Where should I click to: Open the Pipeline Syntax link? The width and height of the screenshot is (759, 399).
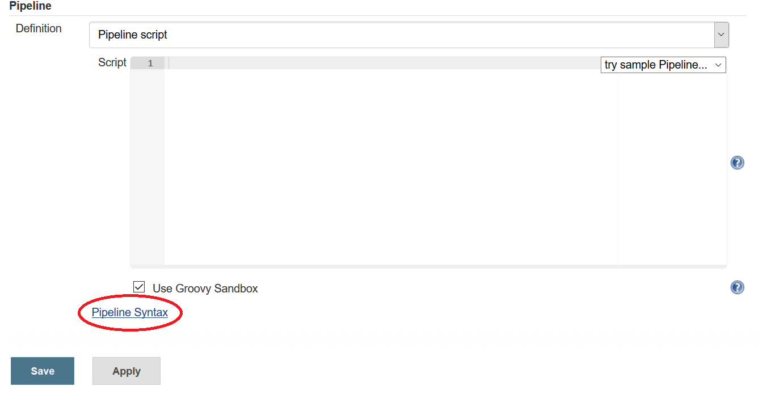130,312
